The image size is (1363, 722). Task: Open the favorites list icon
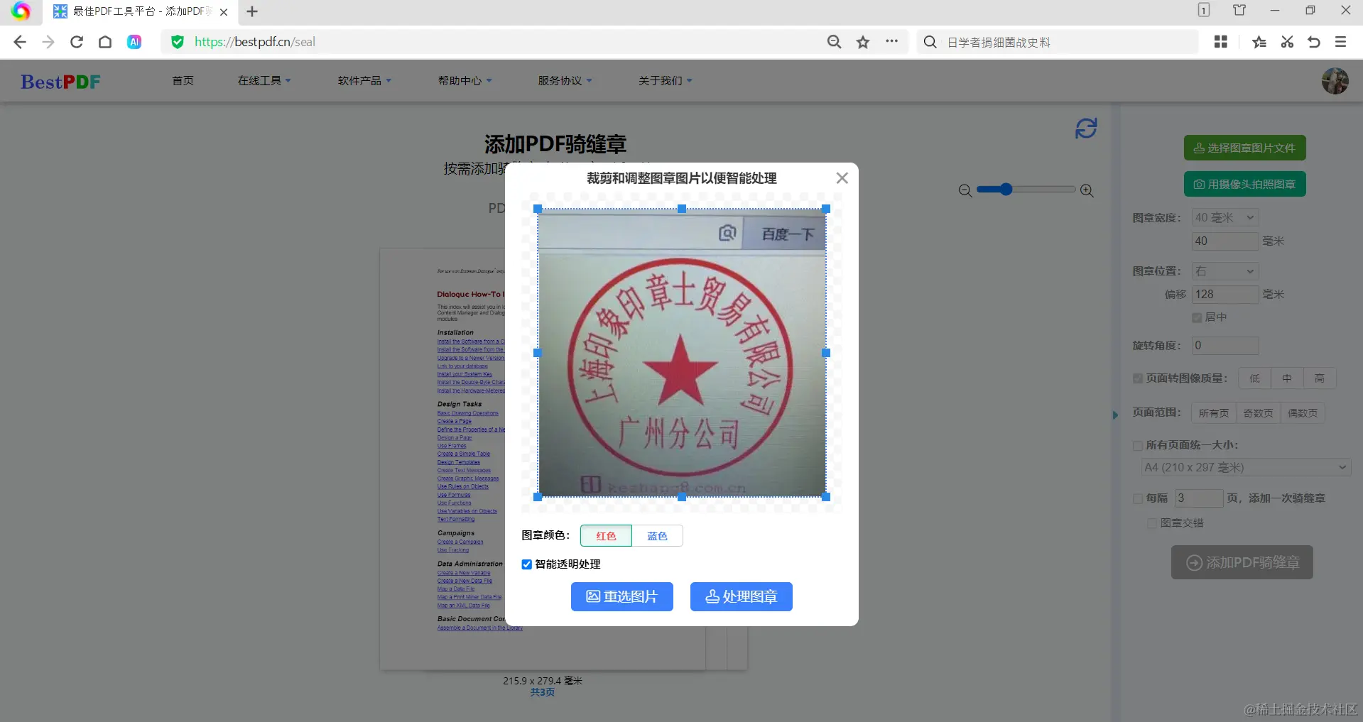point(1259,42)
